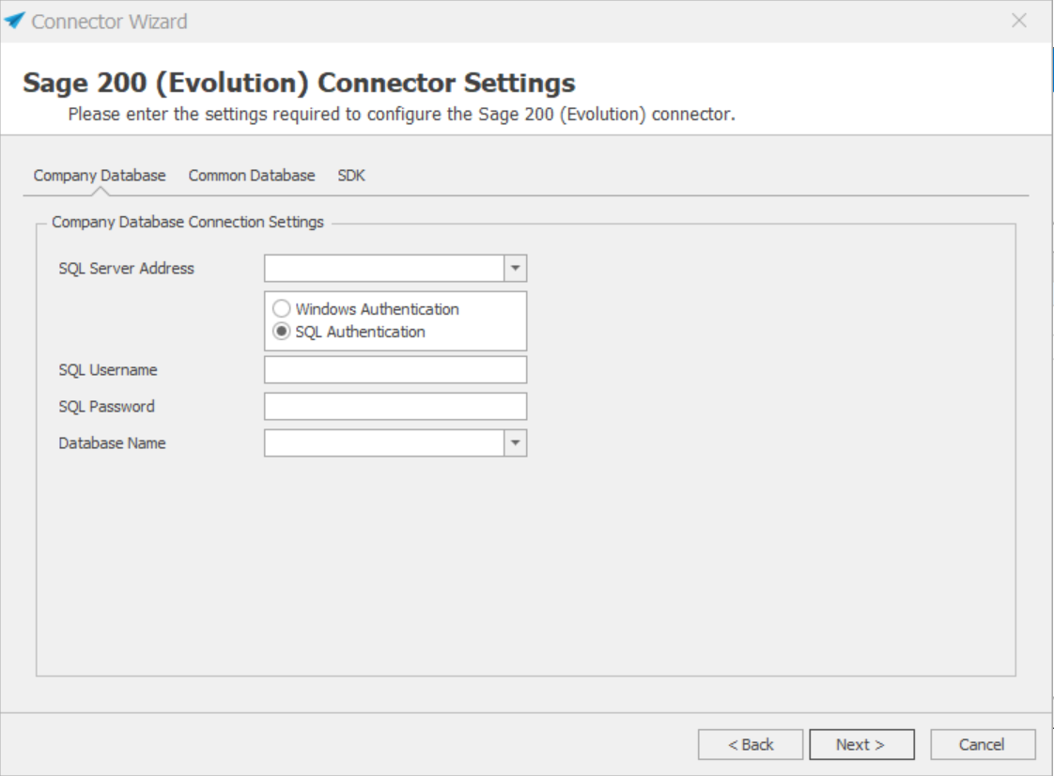Screen dimensions: 1054x776
Task: Click the Database Name label
Action: (x=112, y=443)
